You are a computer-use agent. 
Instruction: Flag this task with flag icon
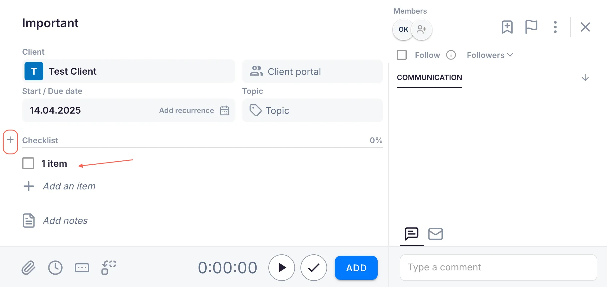531,27
